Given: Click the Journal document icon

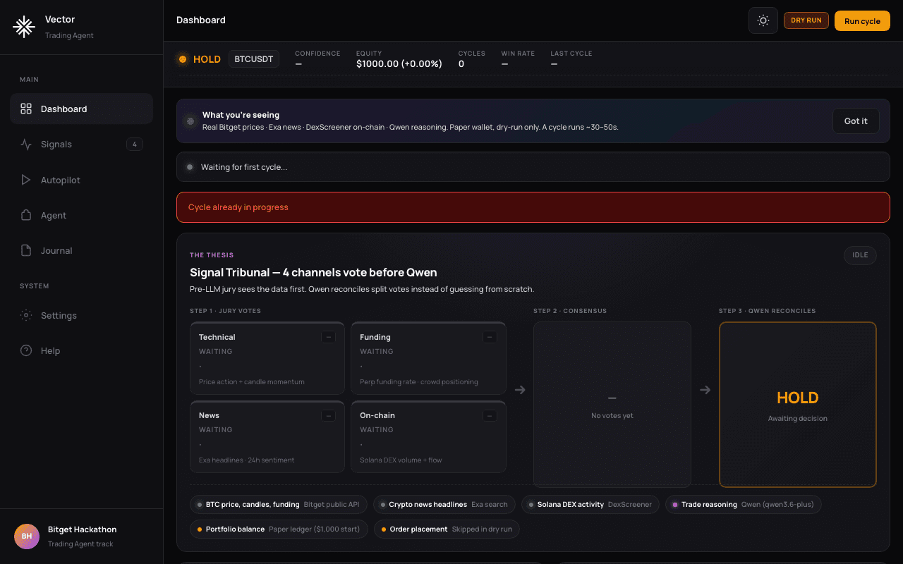Looking at the screenshot, I should (x=26, y=250).
